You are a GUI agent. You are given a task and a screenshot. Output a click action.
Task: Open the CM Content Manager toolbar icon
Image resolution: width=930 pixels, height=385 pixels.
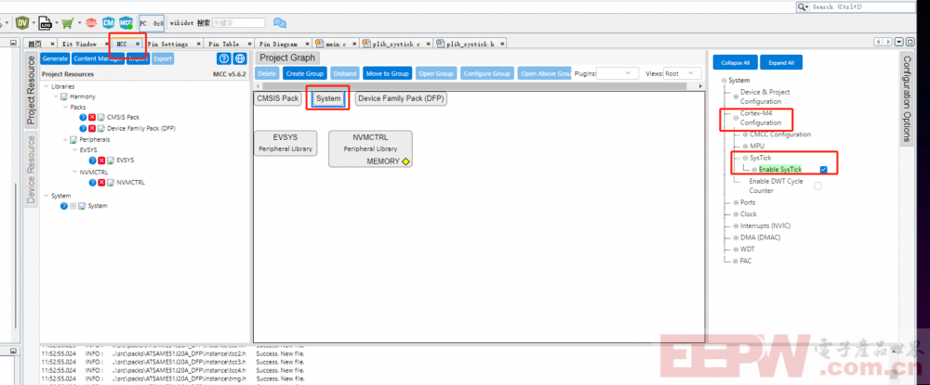(108, 23)
